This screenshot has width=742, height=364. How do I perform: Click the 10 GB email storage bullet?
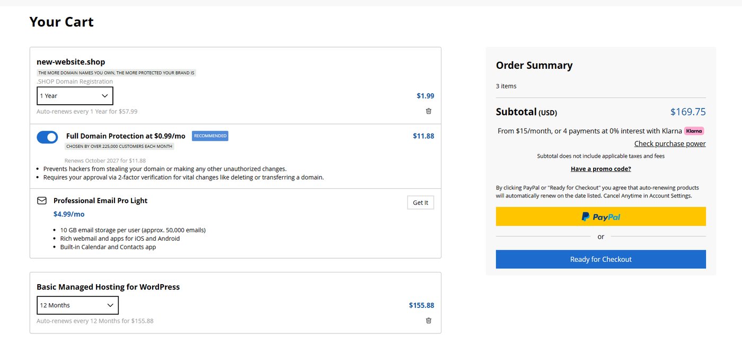pyautogui.click(x=132, y=230)
